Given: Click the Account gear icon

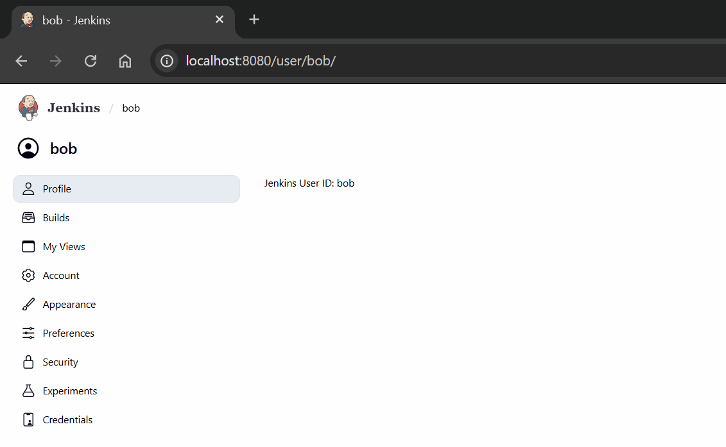Looking at the screenshot, I should [x=28, y=275].
